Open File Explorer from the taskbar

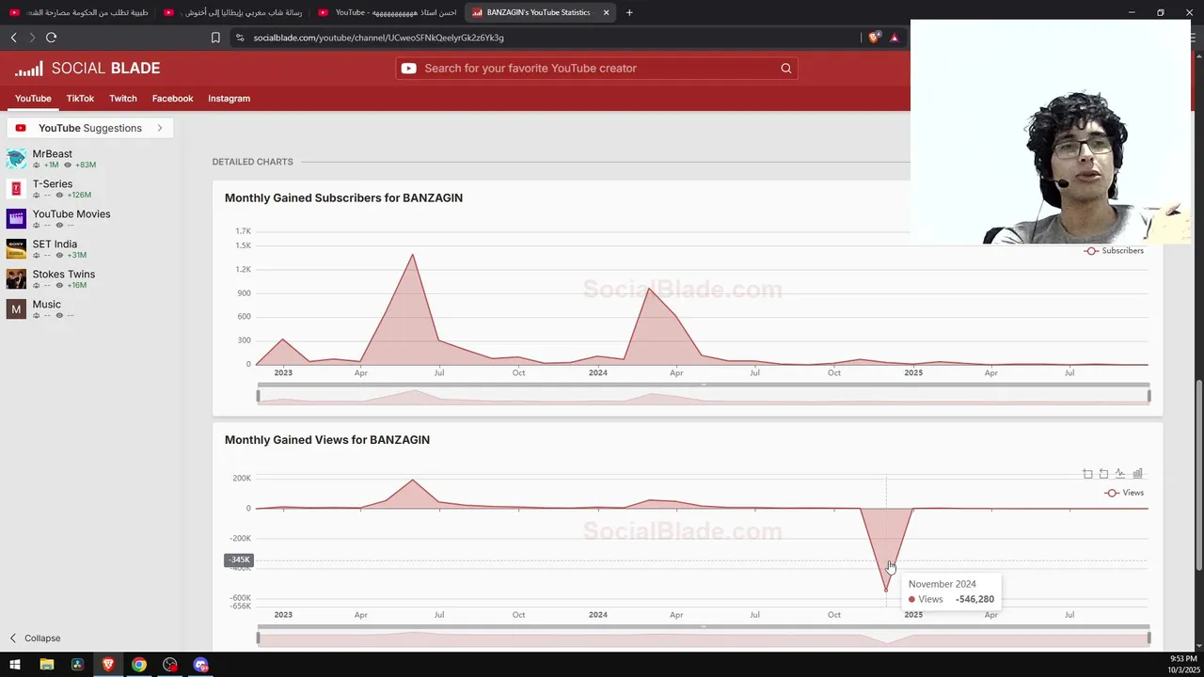[x=46, y=665]
